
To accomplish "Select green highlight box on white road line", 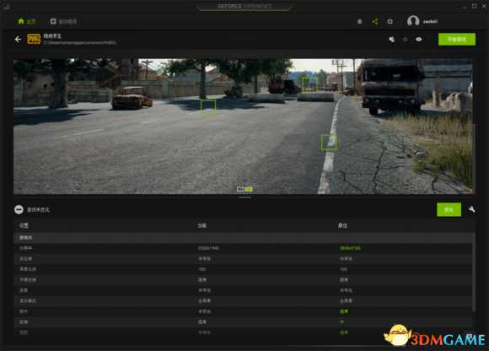I will [329, 143].
